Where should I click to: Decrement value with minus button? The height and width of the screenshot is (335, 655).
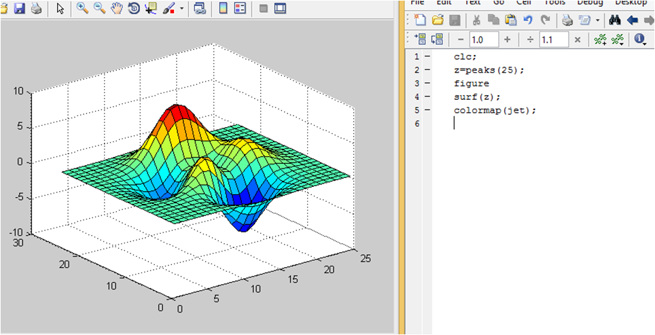click(x=461, y=39)
